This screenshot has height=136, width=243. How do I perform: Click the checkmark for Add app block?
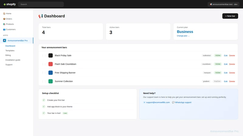point(44,107)
